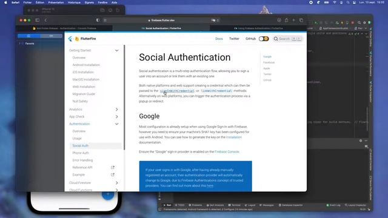The width and height of the screenshot is (388, 218).
Task: Tap the blue plus button in simulator
Action: pyautogui.click(x=108, y=194)
